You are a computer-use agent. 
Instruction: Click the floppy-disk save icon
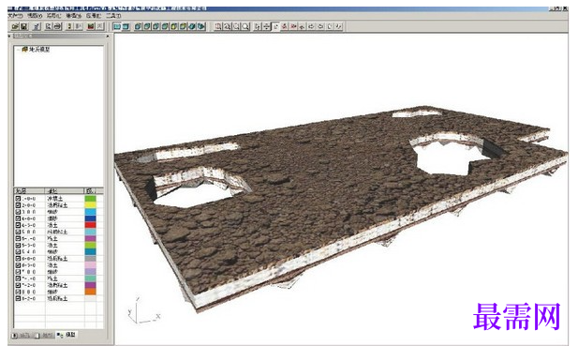(x=24, y=26)
